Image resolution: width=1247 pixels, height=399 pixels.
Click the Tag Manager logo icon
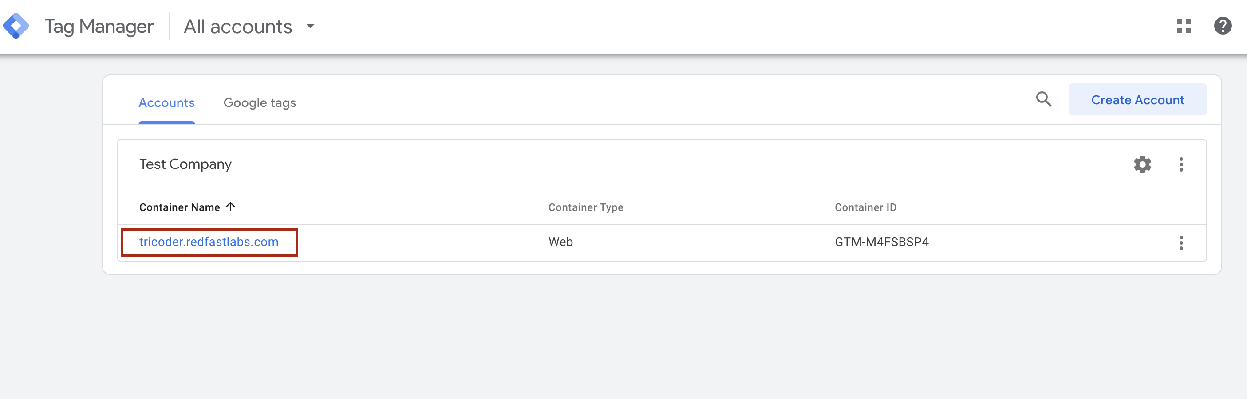click(x=16, y=26)
